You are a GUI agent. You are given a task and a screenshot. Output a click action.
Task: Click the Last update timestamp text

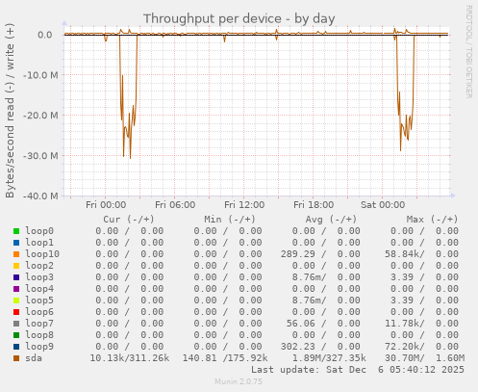(x=358, y=370)
